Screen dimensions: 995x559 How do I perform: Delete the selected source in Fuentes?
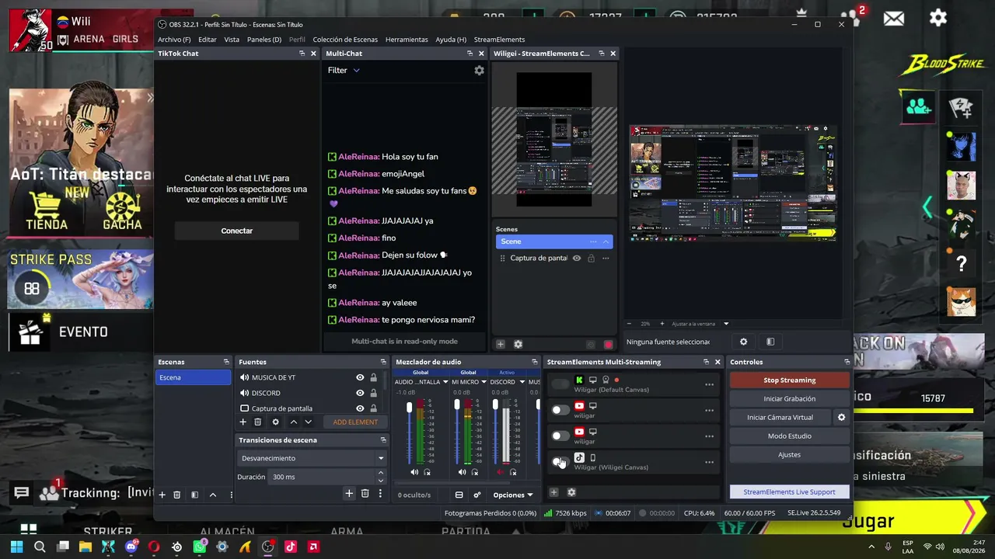(x=258, y=422)
